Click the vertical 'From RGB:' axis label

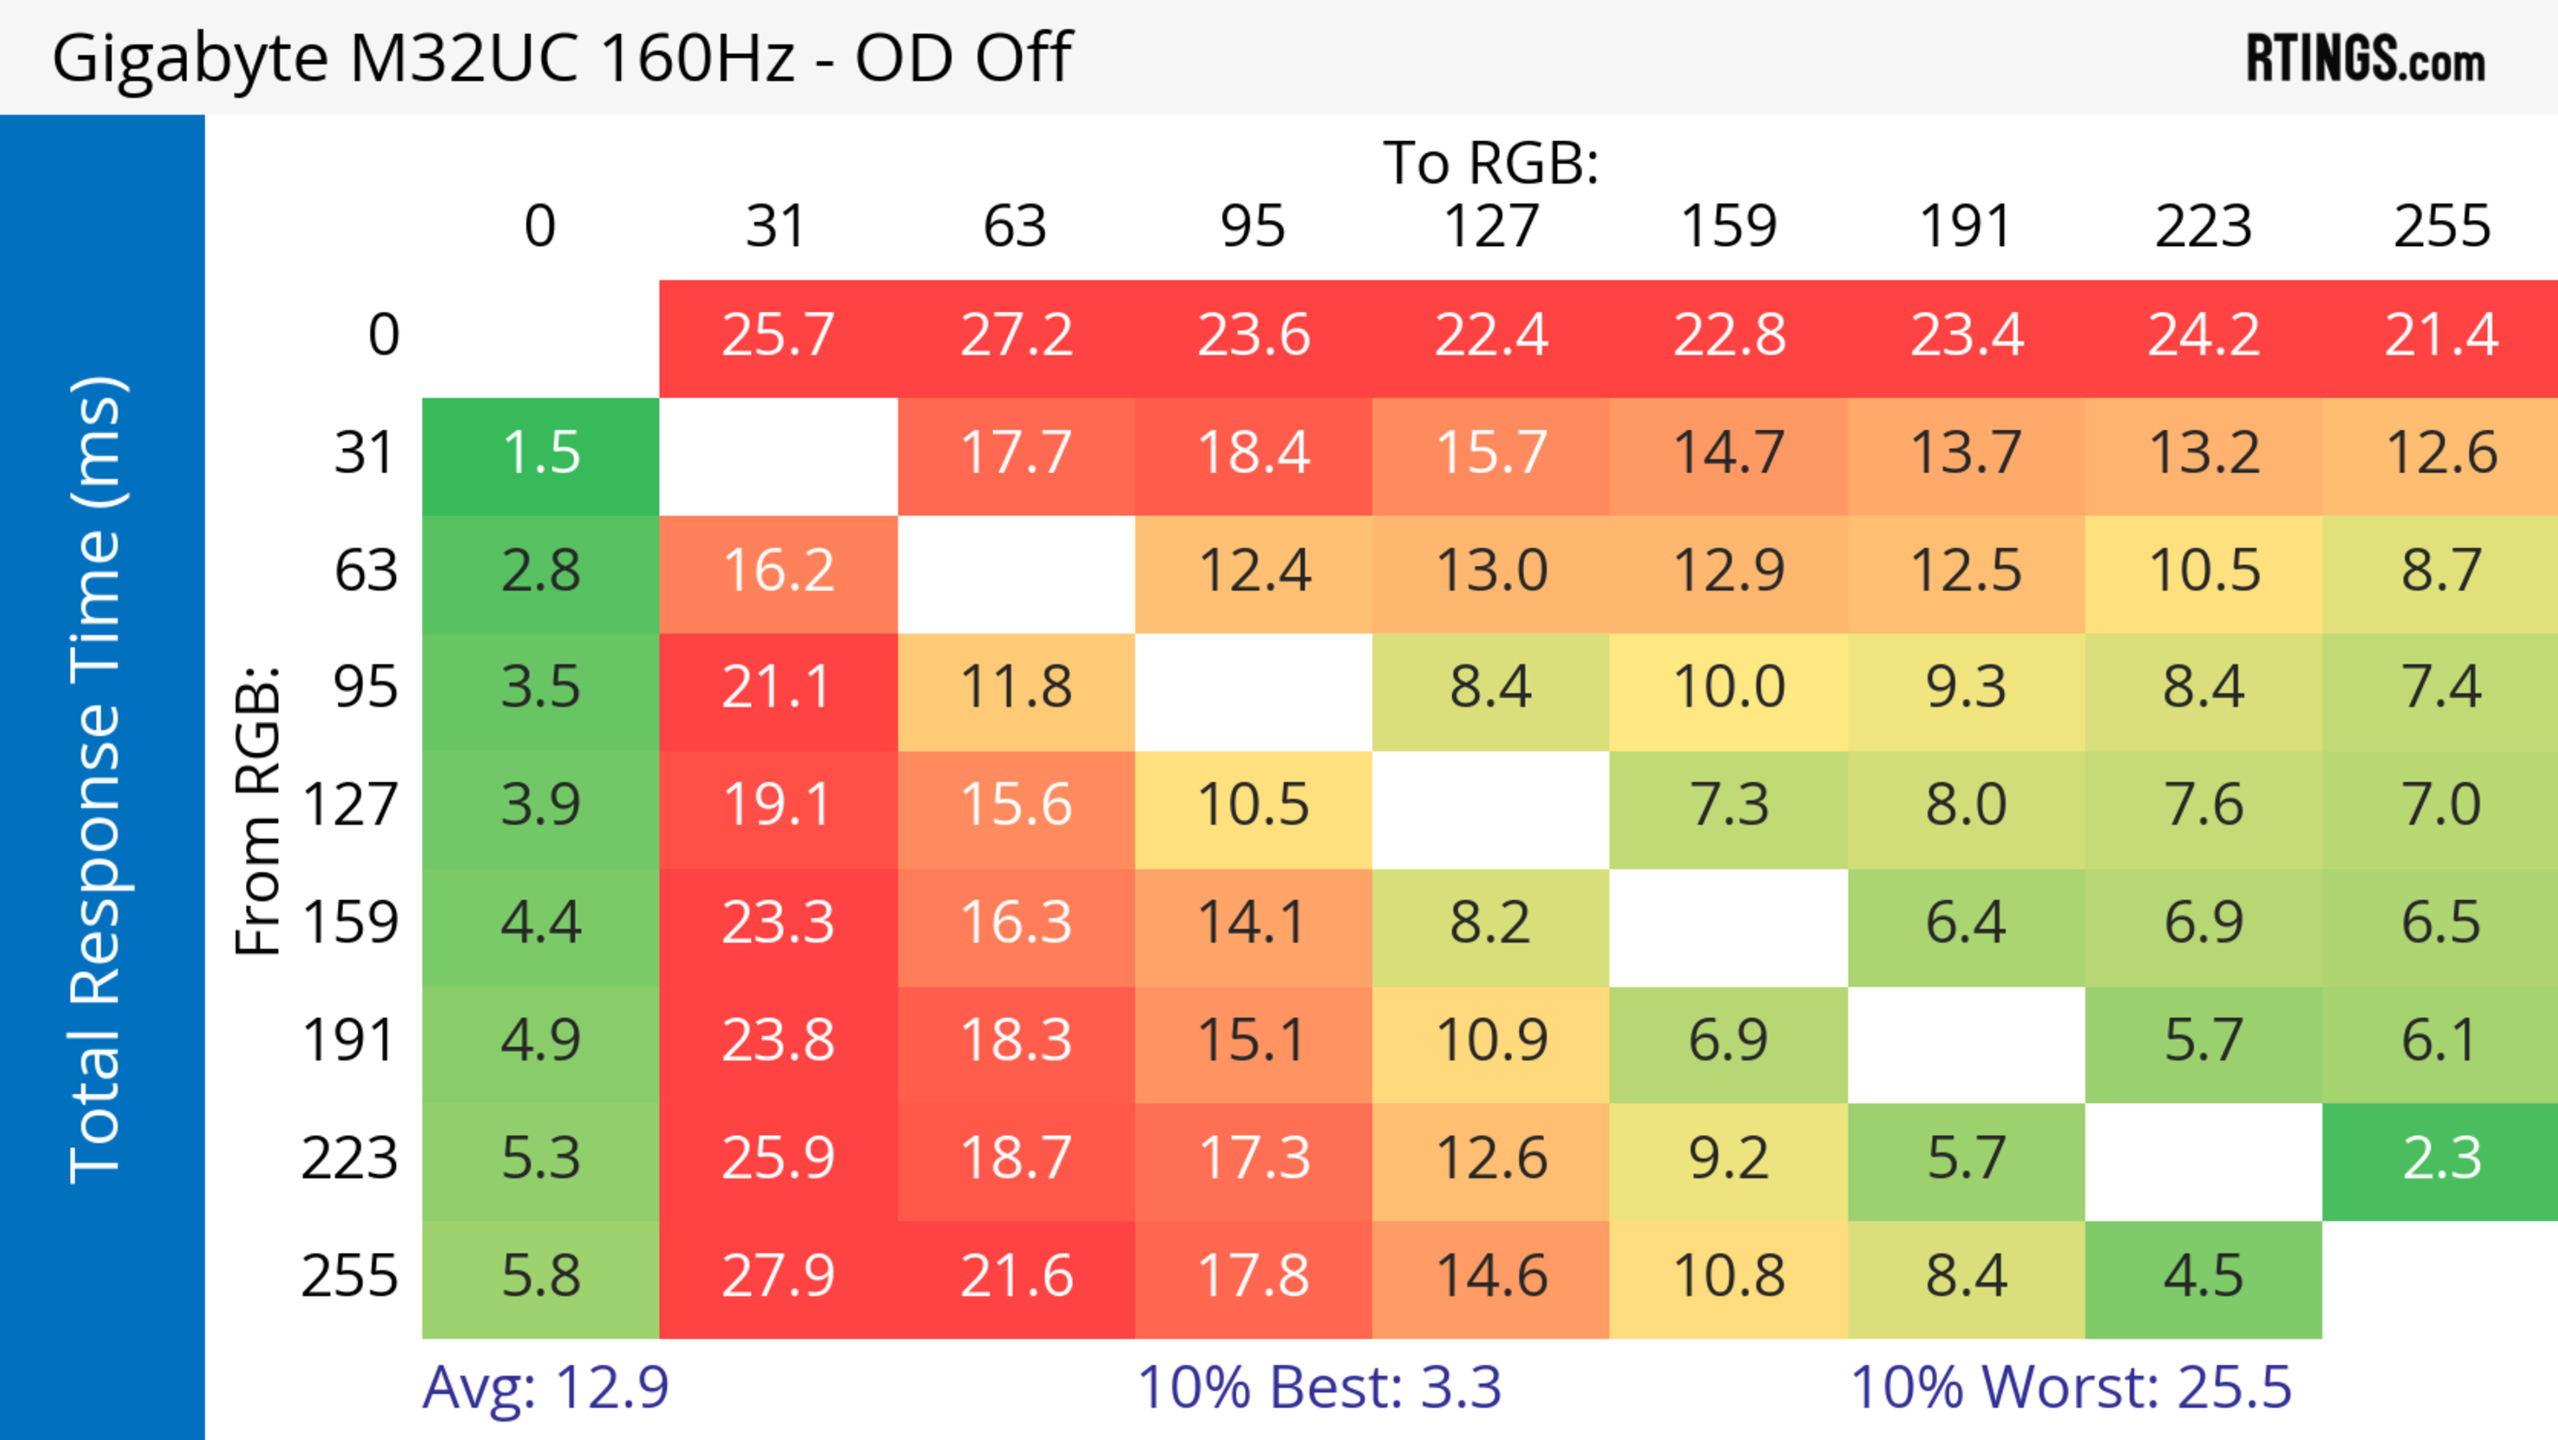point(258,810)
